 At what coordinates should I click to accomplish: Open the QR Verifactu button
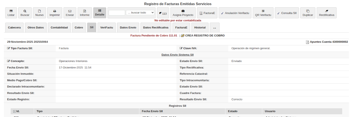pos(263,13)
